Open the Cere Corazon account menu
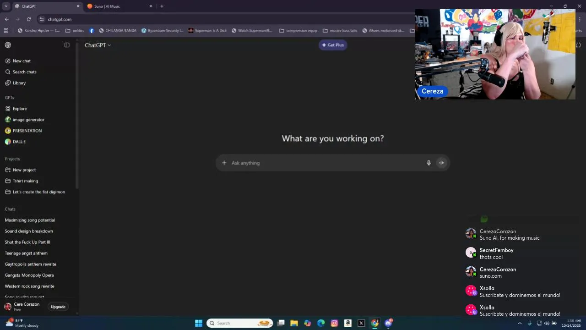 click(x=23, y=307)
